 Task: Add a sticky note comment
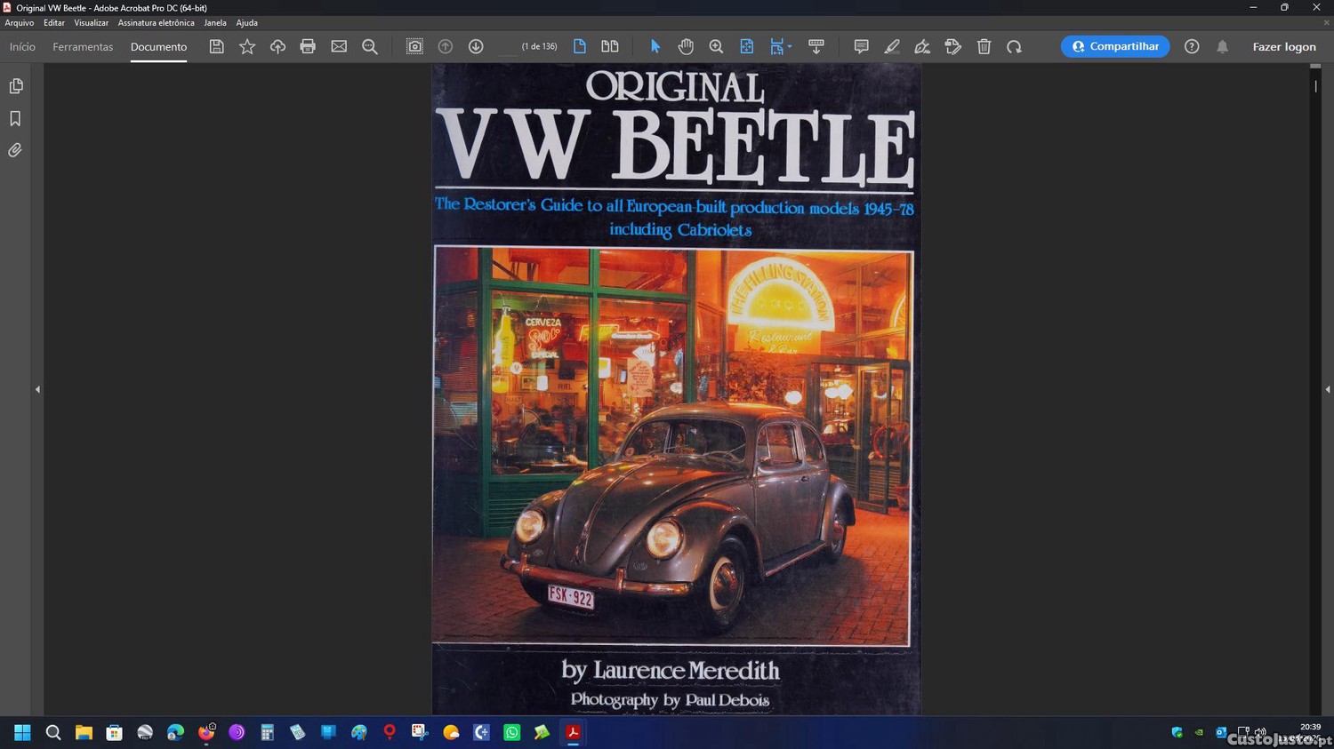click(x=861, y=46)
